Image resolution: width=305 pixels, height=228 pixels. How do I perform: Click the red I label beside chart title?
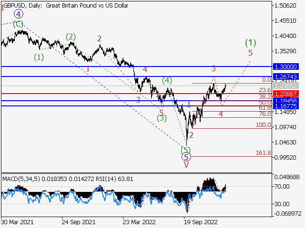2,8
